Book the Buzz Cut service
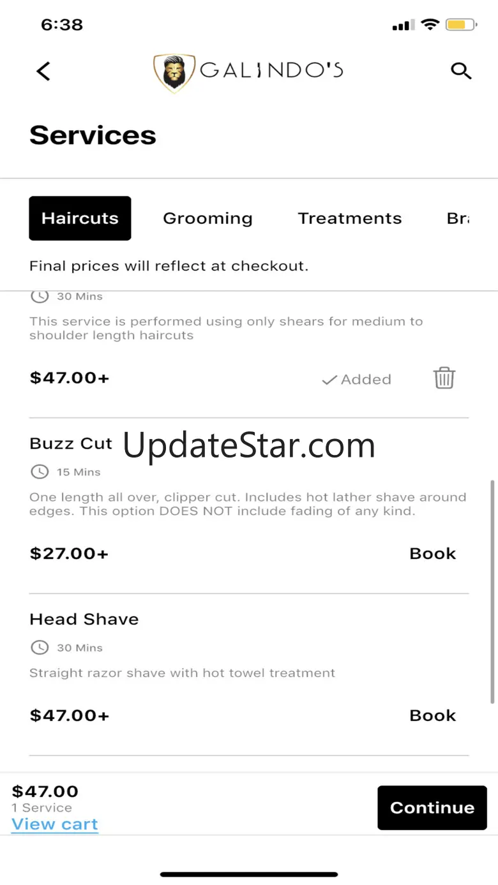The height and width of the screenshot is (885, 498). (x=433, y=553)
